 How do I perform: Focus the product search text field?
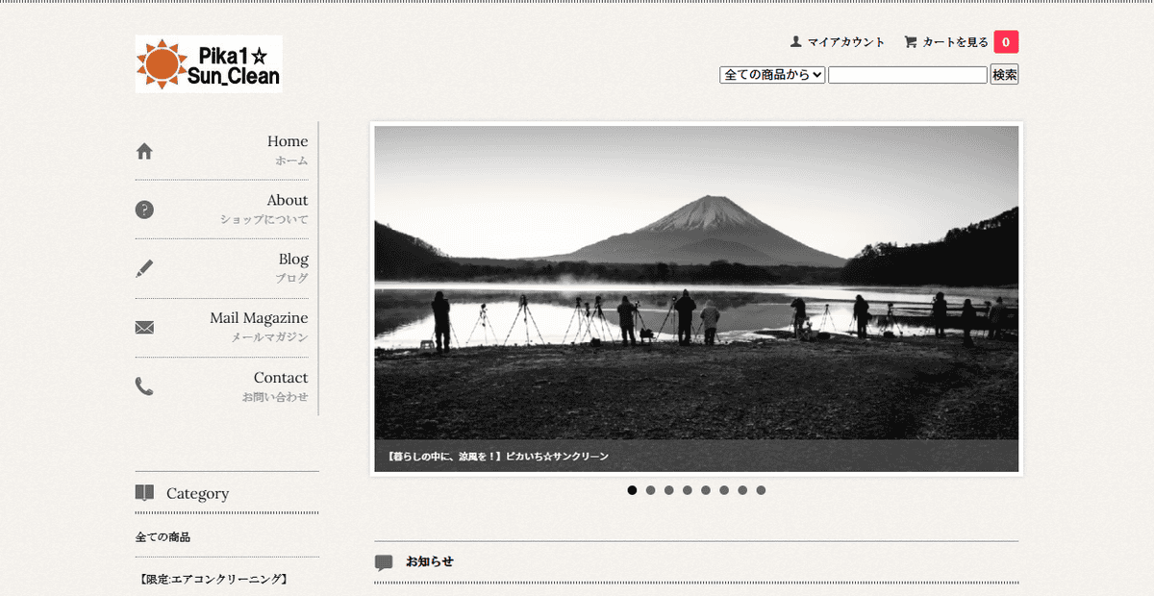pyautogui.click(x=907, y=75)
